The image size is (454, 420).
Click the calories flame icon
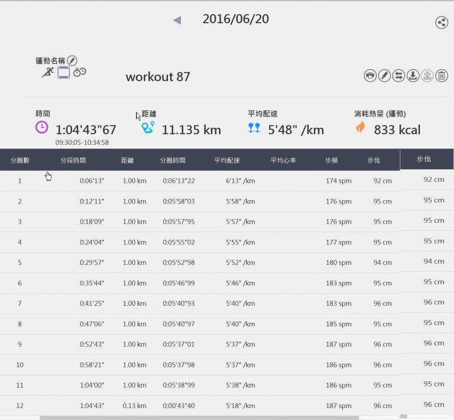[360, 127]
